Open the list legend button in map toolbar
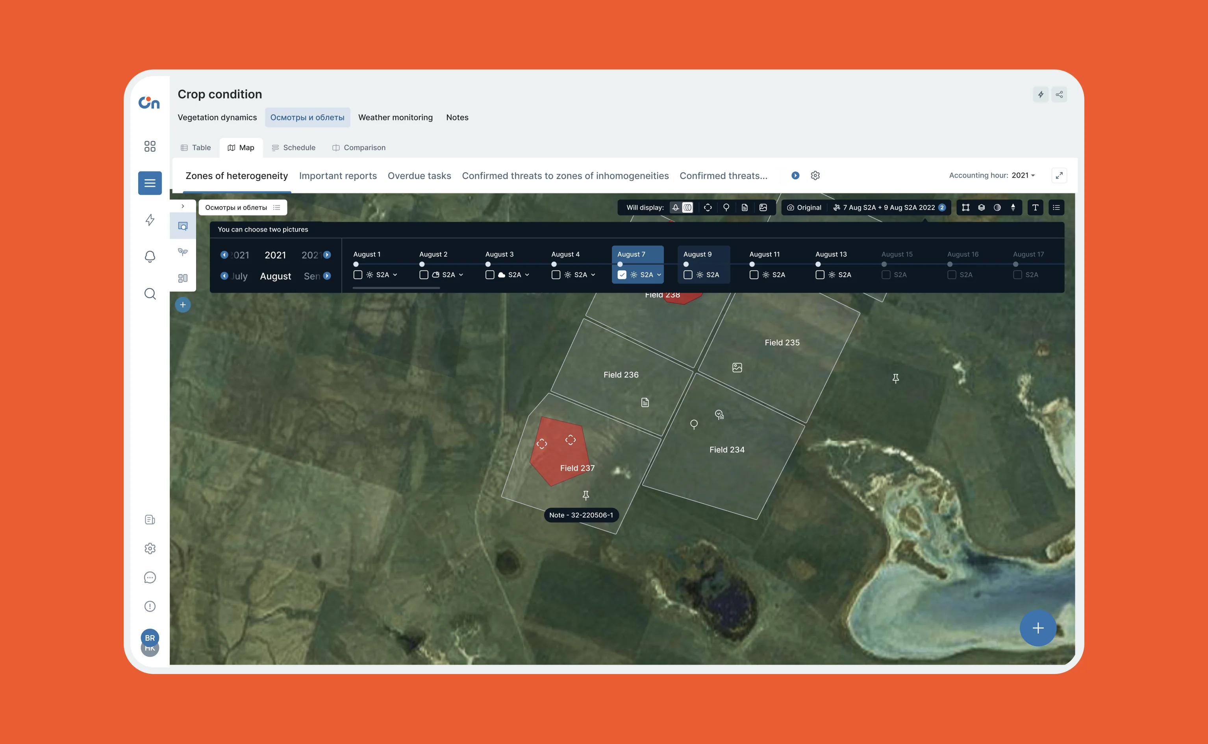 coord(1056,208)
